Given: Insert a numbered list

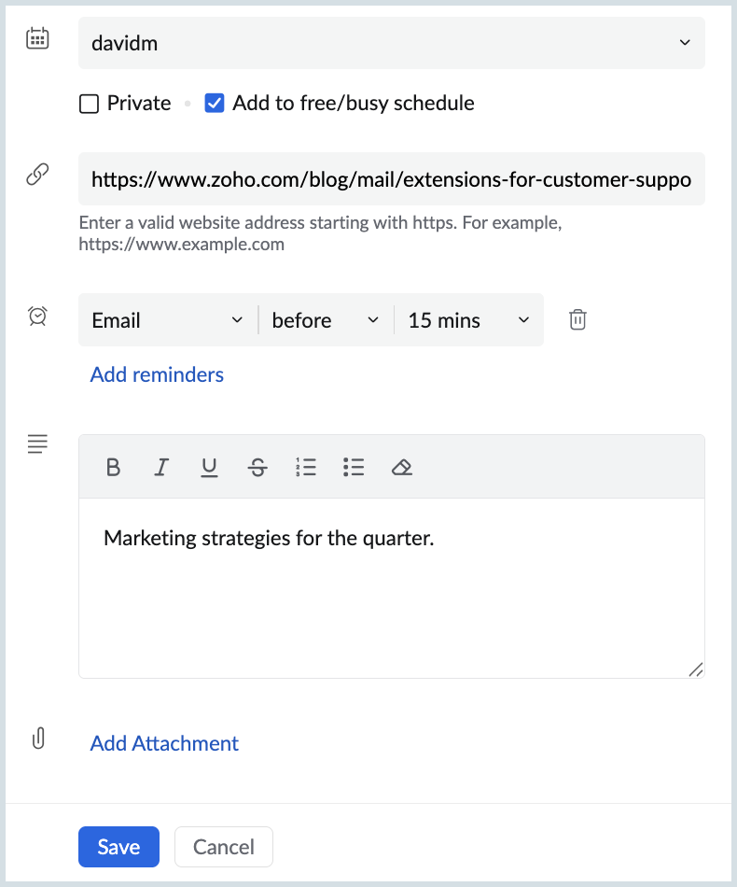Looking at the screenshot, I should 305,467.
